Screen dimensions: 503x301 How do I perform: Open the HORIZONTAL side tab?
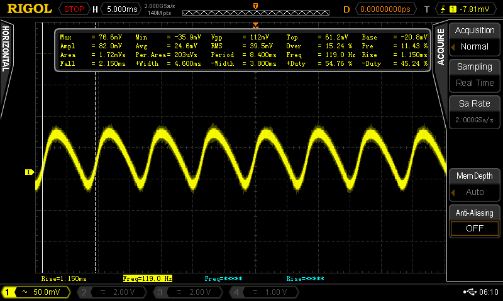click(x=6, y=49)
